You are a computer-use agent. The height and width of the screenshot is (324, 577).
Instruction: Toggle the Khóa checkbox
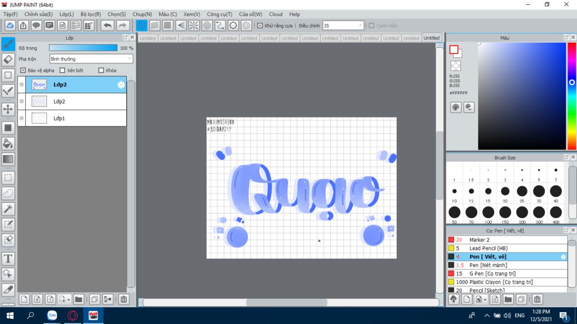tap(101, 70)
